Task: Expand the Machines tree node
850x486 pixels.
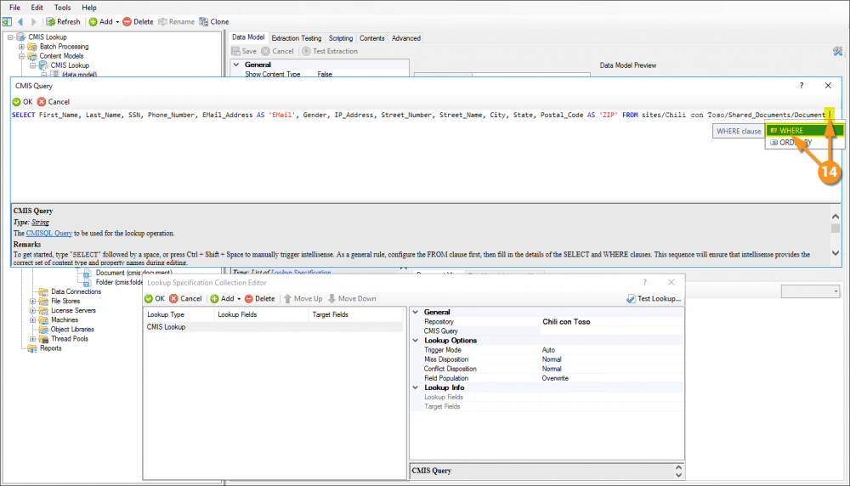Action: point(32,320)
